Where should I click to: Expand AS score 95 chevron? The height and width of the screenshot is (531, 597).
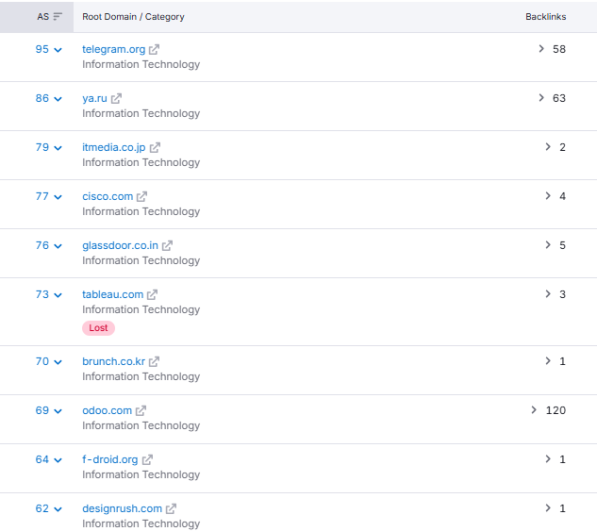58,50
